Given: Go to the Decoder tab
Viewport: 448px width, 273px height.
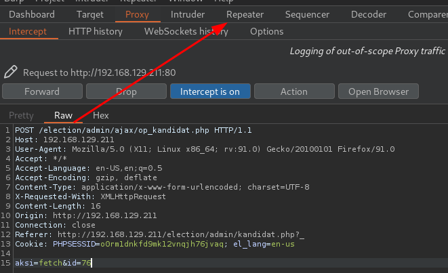Looking at the screenshot, I should [369, 14].
